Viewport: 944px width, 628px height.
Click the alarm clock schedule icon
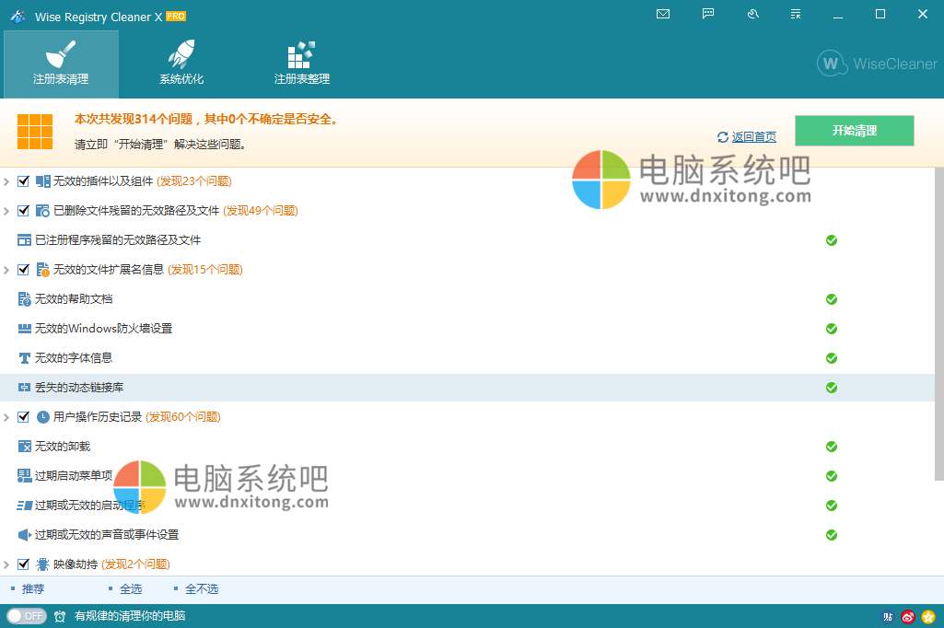click(x=60, y=616)
